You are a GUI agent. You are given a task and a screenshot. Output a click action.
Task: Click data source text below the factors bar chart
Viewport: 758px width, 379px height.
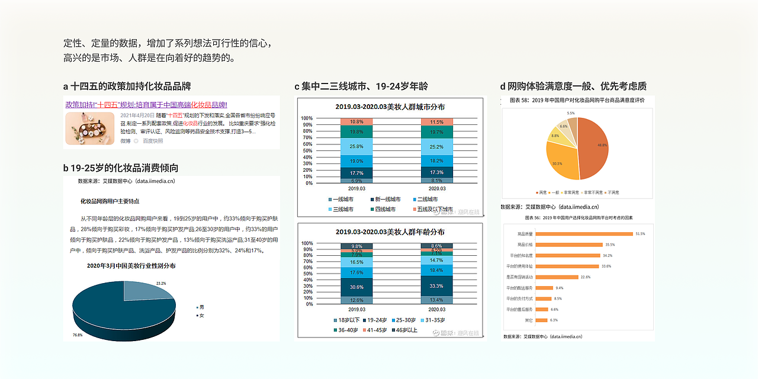click(x=542, y=336)
